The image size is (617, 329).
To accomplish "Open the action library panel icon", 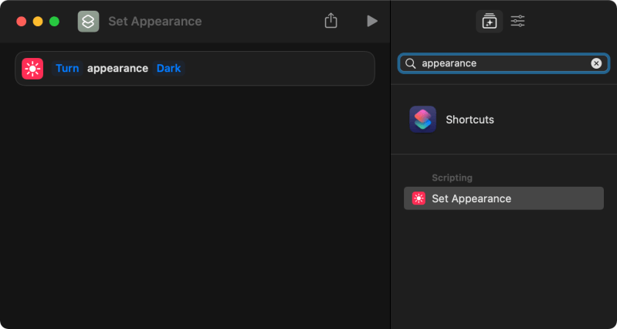I will click(x=490, y=22).
